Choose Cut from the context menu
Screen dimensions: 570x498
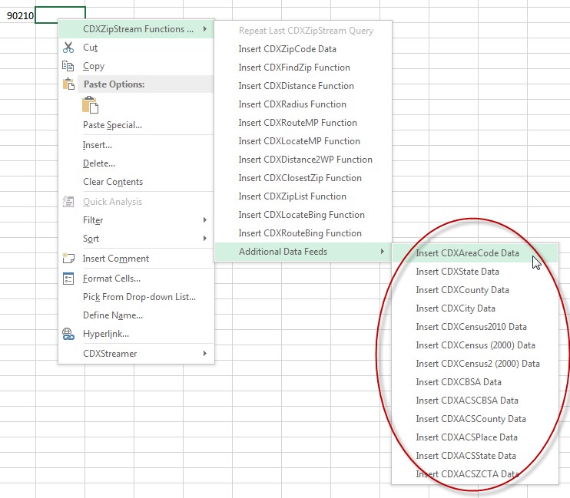(x=136, y=48)
